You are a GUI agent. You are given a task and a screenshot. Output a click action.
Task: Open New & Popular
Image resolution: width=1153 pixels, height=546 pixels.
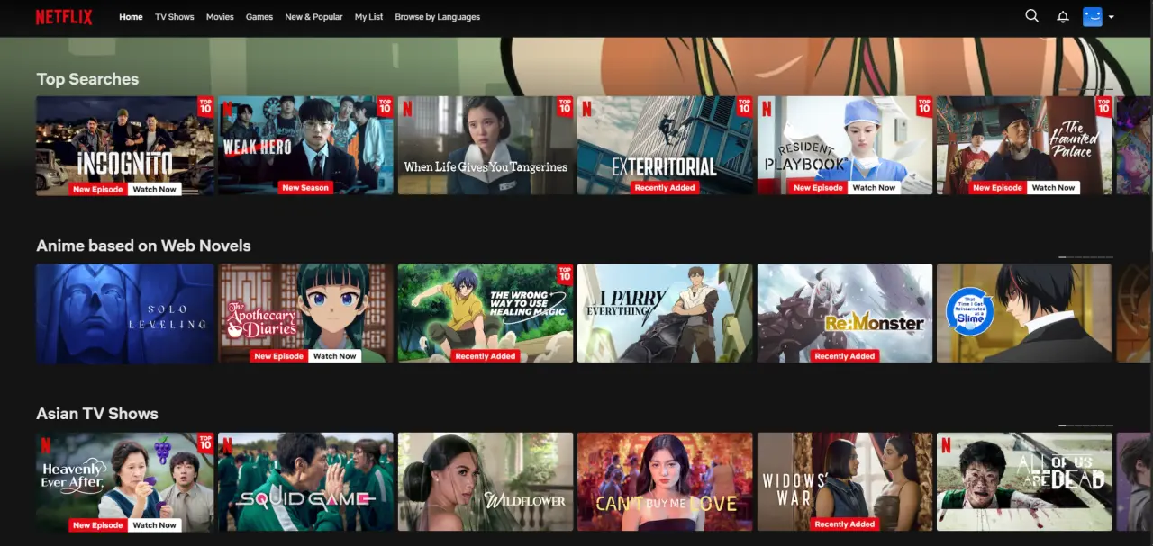click(x=313, y=17)
